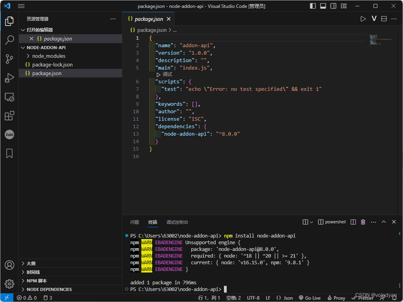Select the package.json editor tab

tap(148, 19)
